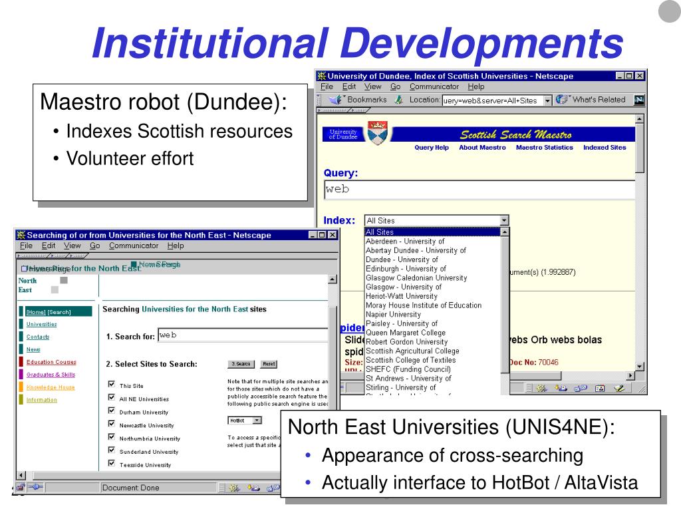Open Go menu in North East window
Viewport: 681px width, 511px height.
(94, 246)
